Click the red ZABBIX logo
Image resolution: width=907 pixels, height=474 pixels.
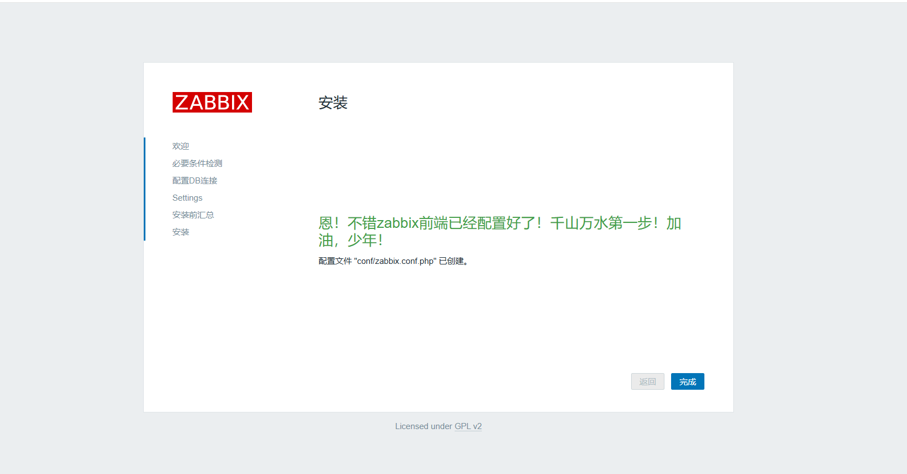tap(212, 103)
